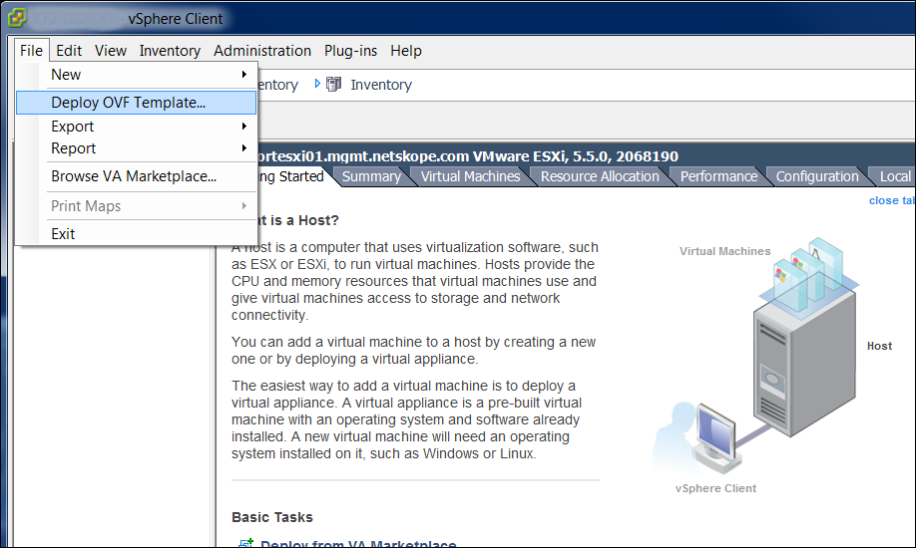Open the Administration menu

262,51
